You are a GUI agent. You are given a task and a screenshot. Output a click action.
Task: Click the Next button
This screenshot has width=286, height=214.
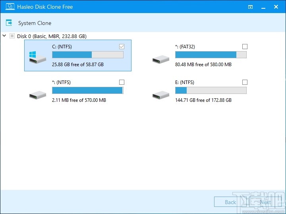pos(265,202)
